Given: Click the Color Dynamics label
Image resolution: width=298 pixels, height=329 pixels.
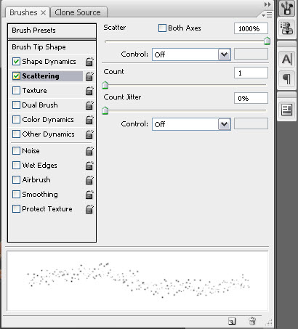Looking at the screenshot, I should 48,120.
